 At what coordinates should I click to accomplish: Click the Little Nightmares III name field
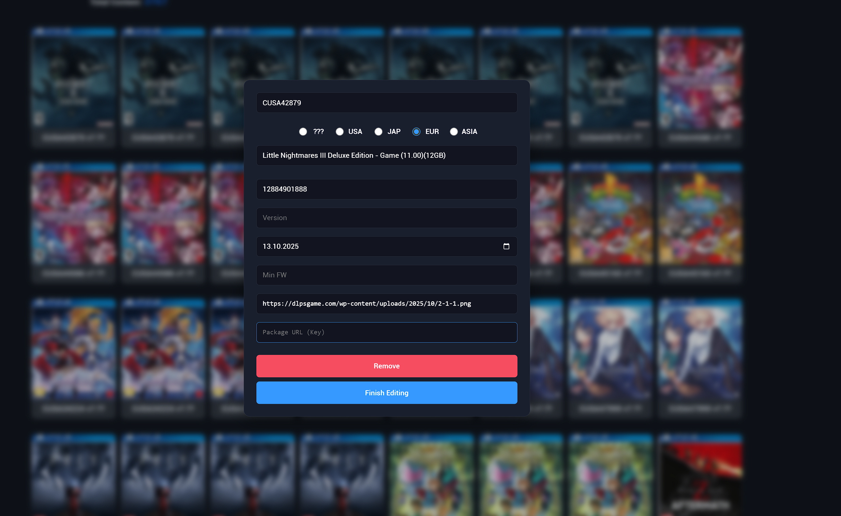click(x=386, y=155)
